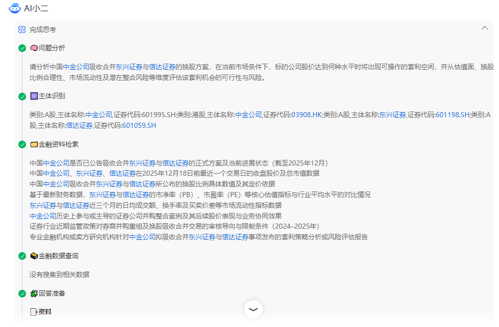This screenshot has height=327, width=499.
Task: Open 信达证券 link in the 是否已公告 query row
Action: (176, 163)
